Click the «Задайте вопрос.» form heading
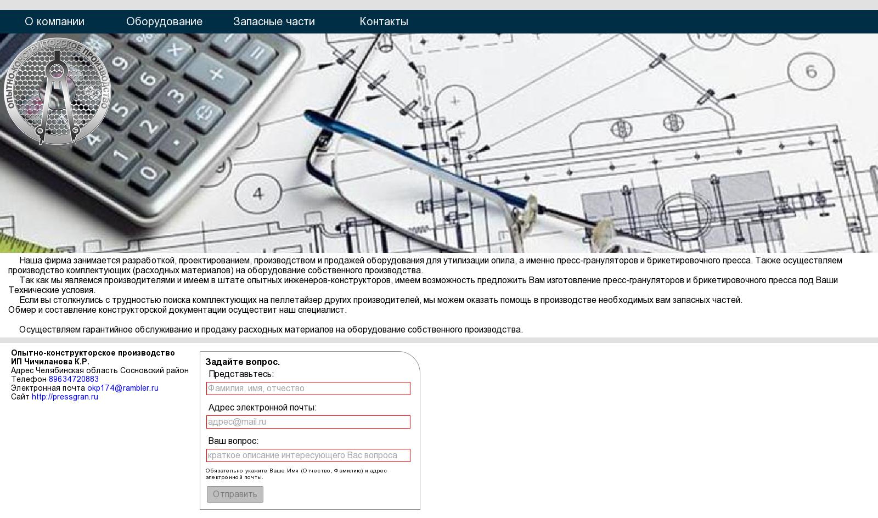This screenshot has height=518, width=878. coord(243,362)
